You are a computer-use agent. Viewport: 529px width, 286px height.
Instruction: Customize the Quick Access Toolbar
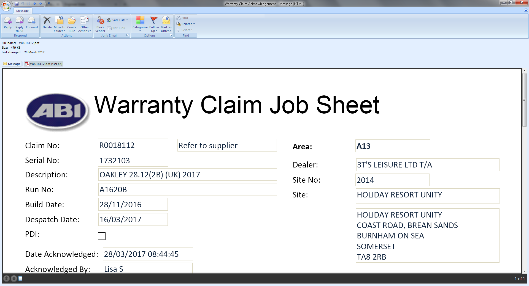49,4
